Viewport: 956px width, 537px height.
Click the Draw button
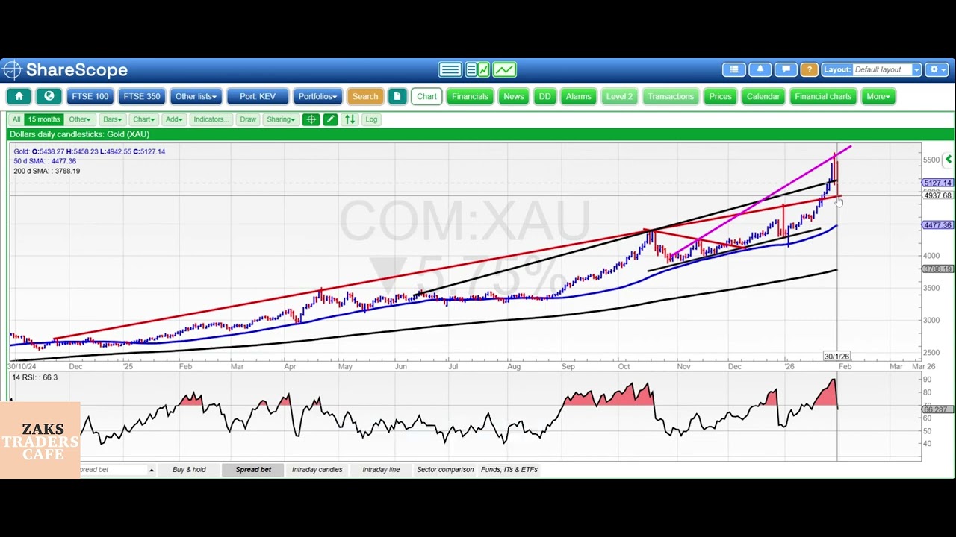point(248,119)
